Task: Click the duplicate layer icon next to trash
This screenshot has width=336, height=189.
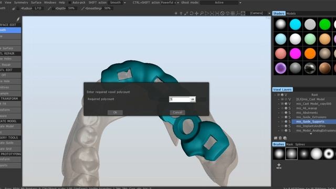Action: [x=285, y=138]
